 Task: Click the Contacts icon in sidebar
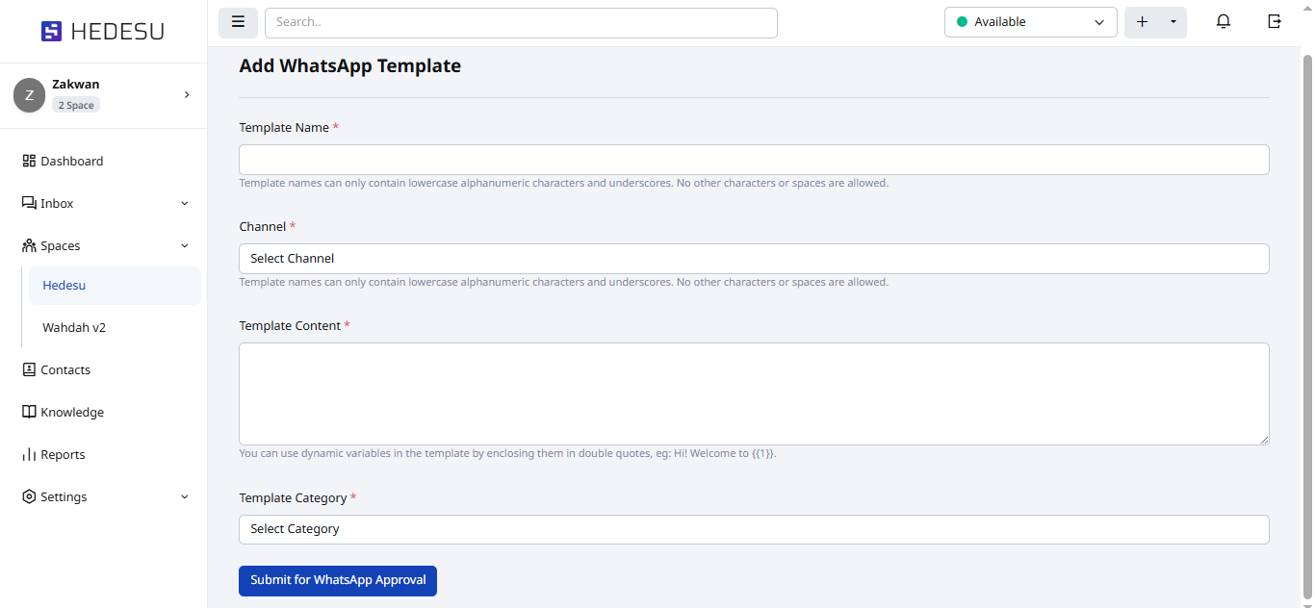pyautogui.click(x=29, y=369)
